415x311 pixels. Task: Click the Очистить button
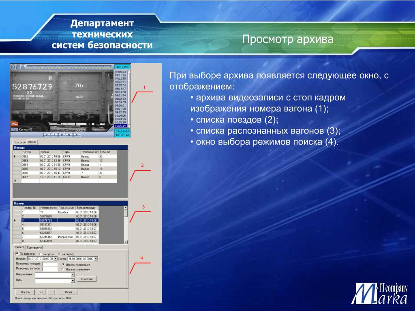87,279
